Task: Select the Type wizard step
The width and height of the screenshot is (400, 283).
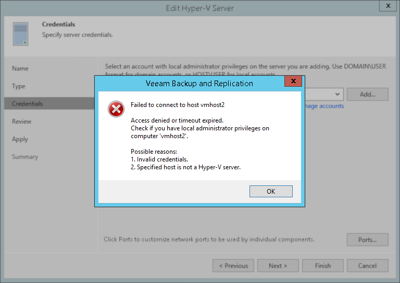Action: [x=18, y=86]
